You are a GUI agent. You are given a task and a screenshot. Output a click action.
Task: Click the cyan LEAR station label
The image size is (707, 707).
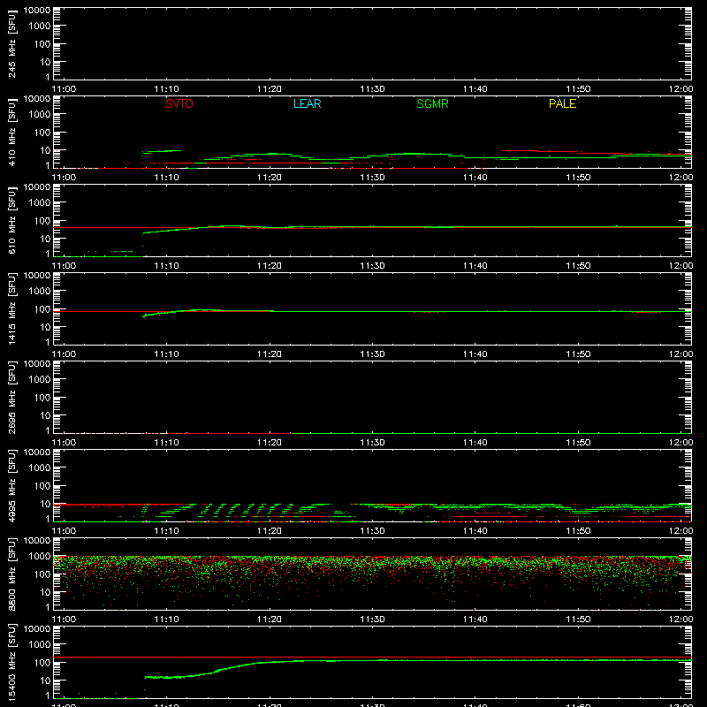coord(307,103)
